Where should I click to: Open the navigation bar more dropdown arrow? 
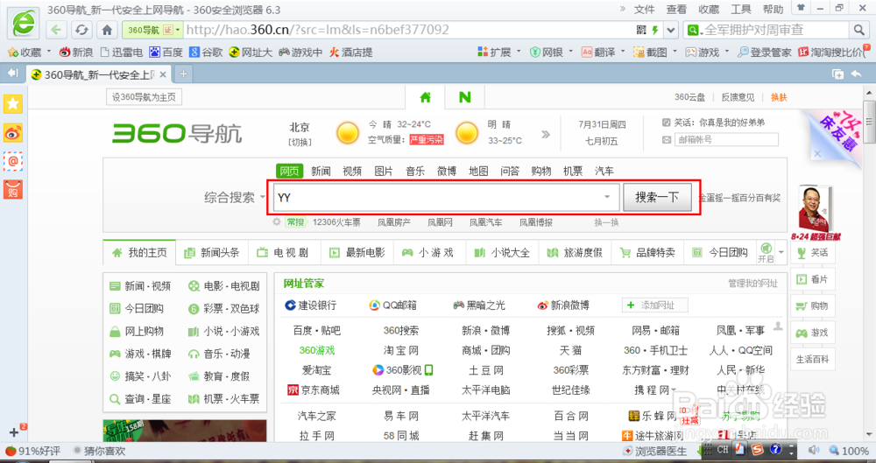(x=781, y=252)
